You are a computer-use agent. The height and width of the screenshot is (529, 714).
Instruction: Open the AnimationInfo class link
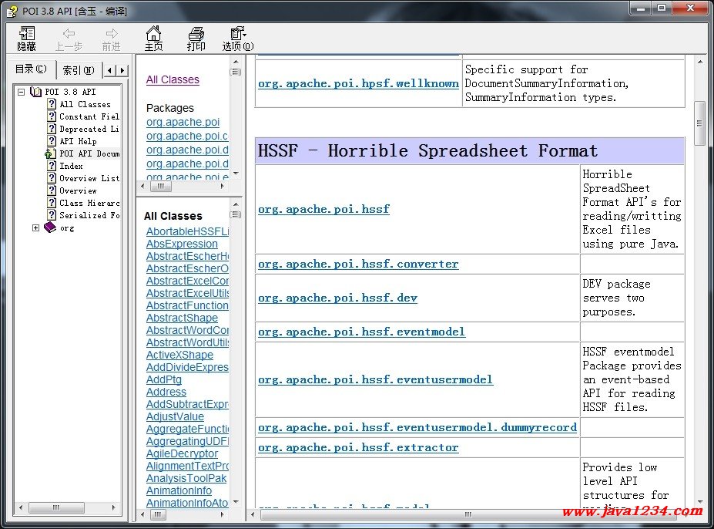(x=179, y=490)
